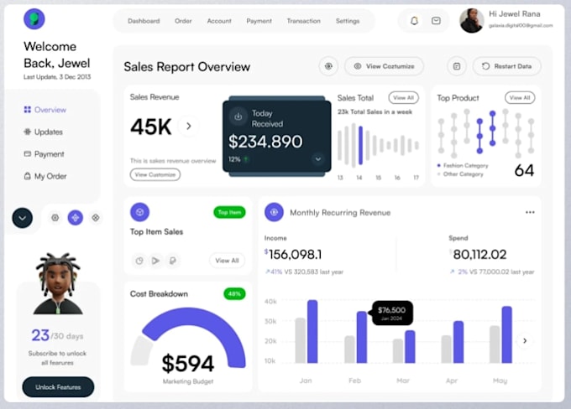This screenshot has width=571, height=409.
Task: Click View All in Top Product
Action: click(520, 97)
